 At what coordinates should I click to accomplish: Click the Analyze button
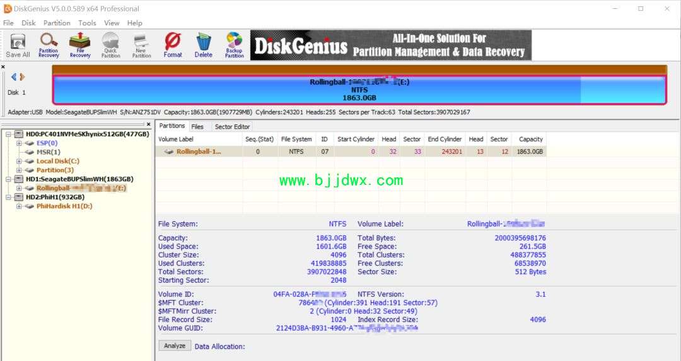point(175,346)
